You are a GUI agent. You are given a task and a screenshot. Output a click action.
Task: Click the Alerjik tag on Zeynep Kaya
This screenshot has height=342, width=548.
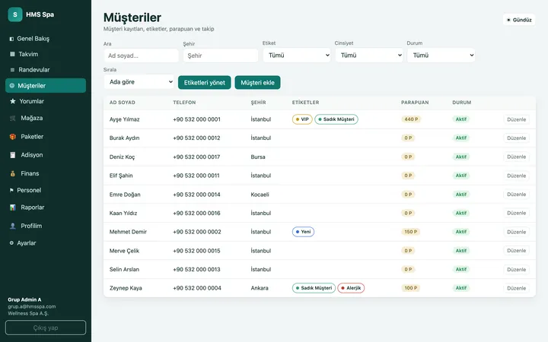pyautogui.click(x=351, y=288)
